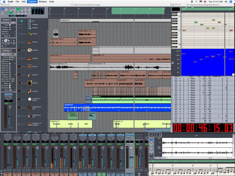Click the loudspeaker track icon
Image resolution: width=235 pixels, height=176 pixels.
[30, 83]
